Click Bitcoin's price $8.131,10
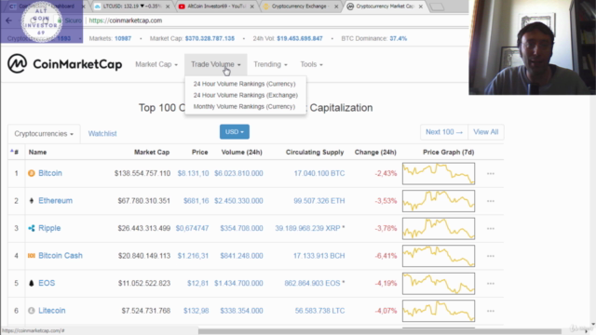596x335 pixels. 193,173
